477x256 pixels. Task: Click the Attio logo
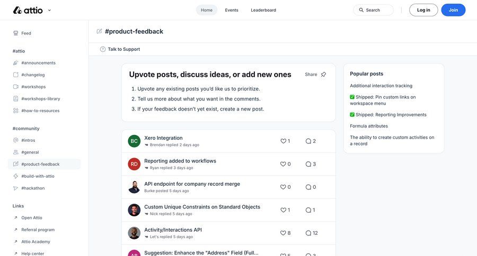28,10
